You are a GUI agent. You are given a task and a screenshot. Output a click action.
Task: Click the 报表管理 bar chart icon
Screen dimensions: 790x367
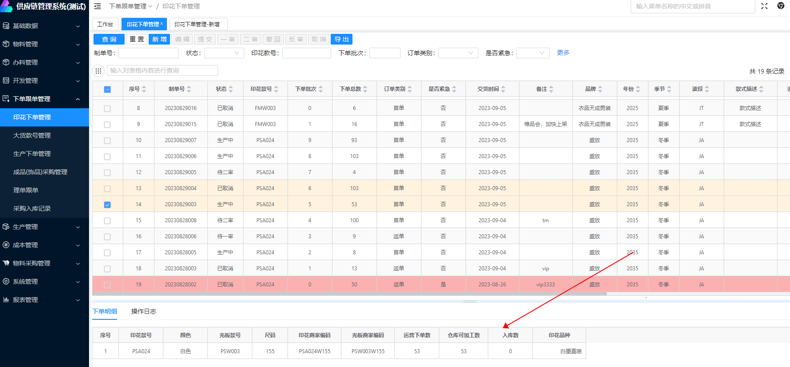6,300
